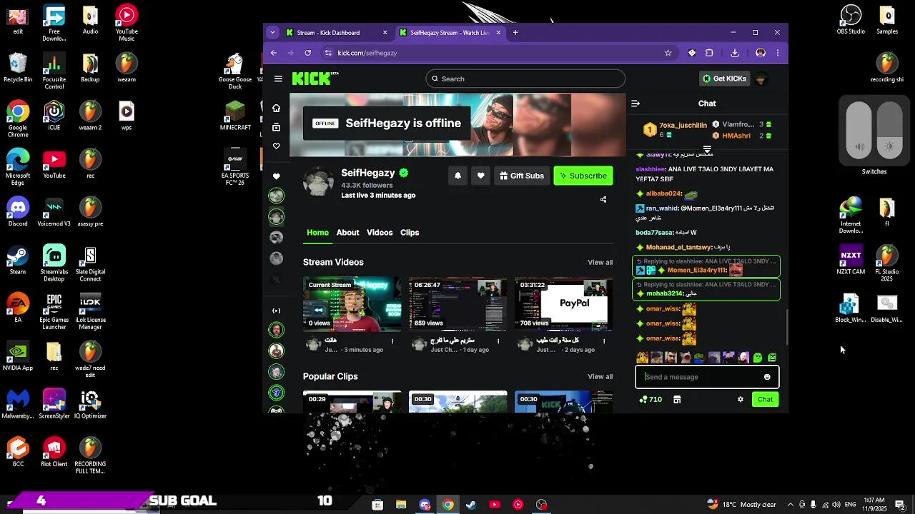The image size is (915, 514).
Task: Bookmark this page with star icon
Action: click(x=668, y=53)
